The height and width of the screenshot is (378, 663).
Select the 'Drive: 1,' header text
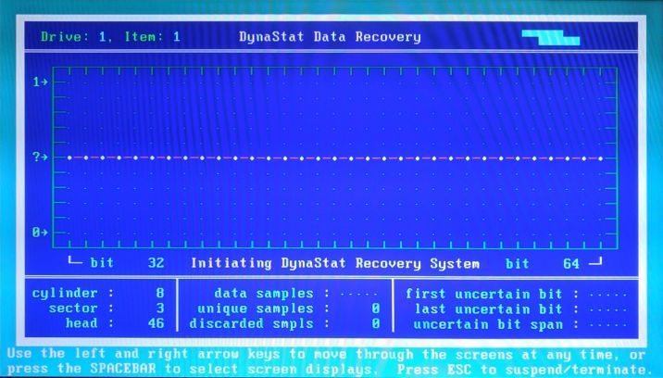[77, 37]
